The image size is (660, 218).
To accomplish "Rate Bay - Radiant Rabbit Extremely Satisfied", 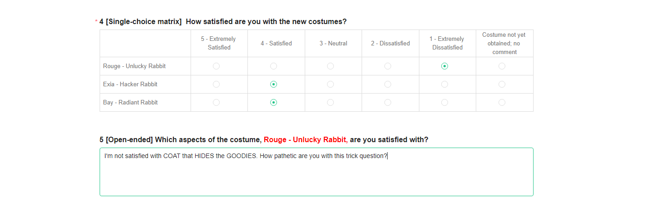I will (x=216, y=103).
